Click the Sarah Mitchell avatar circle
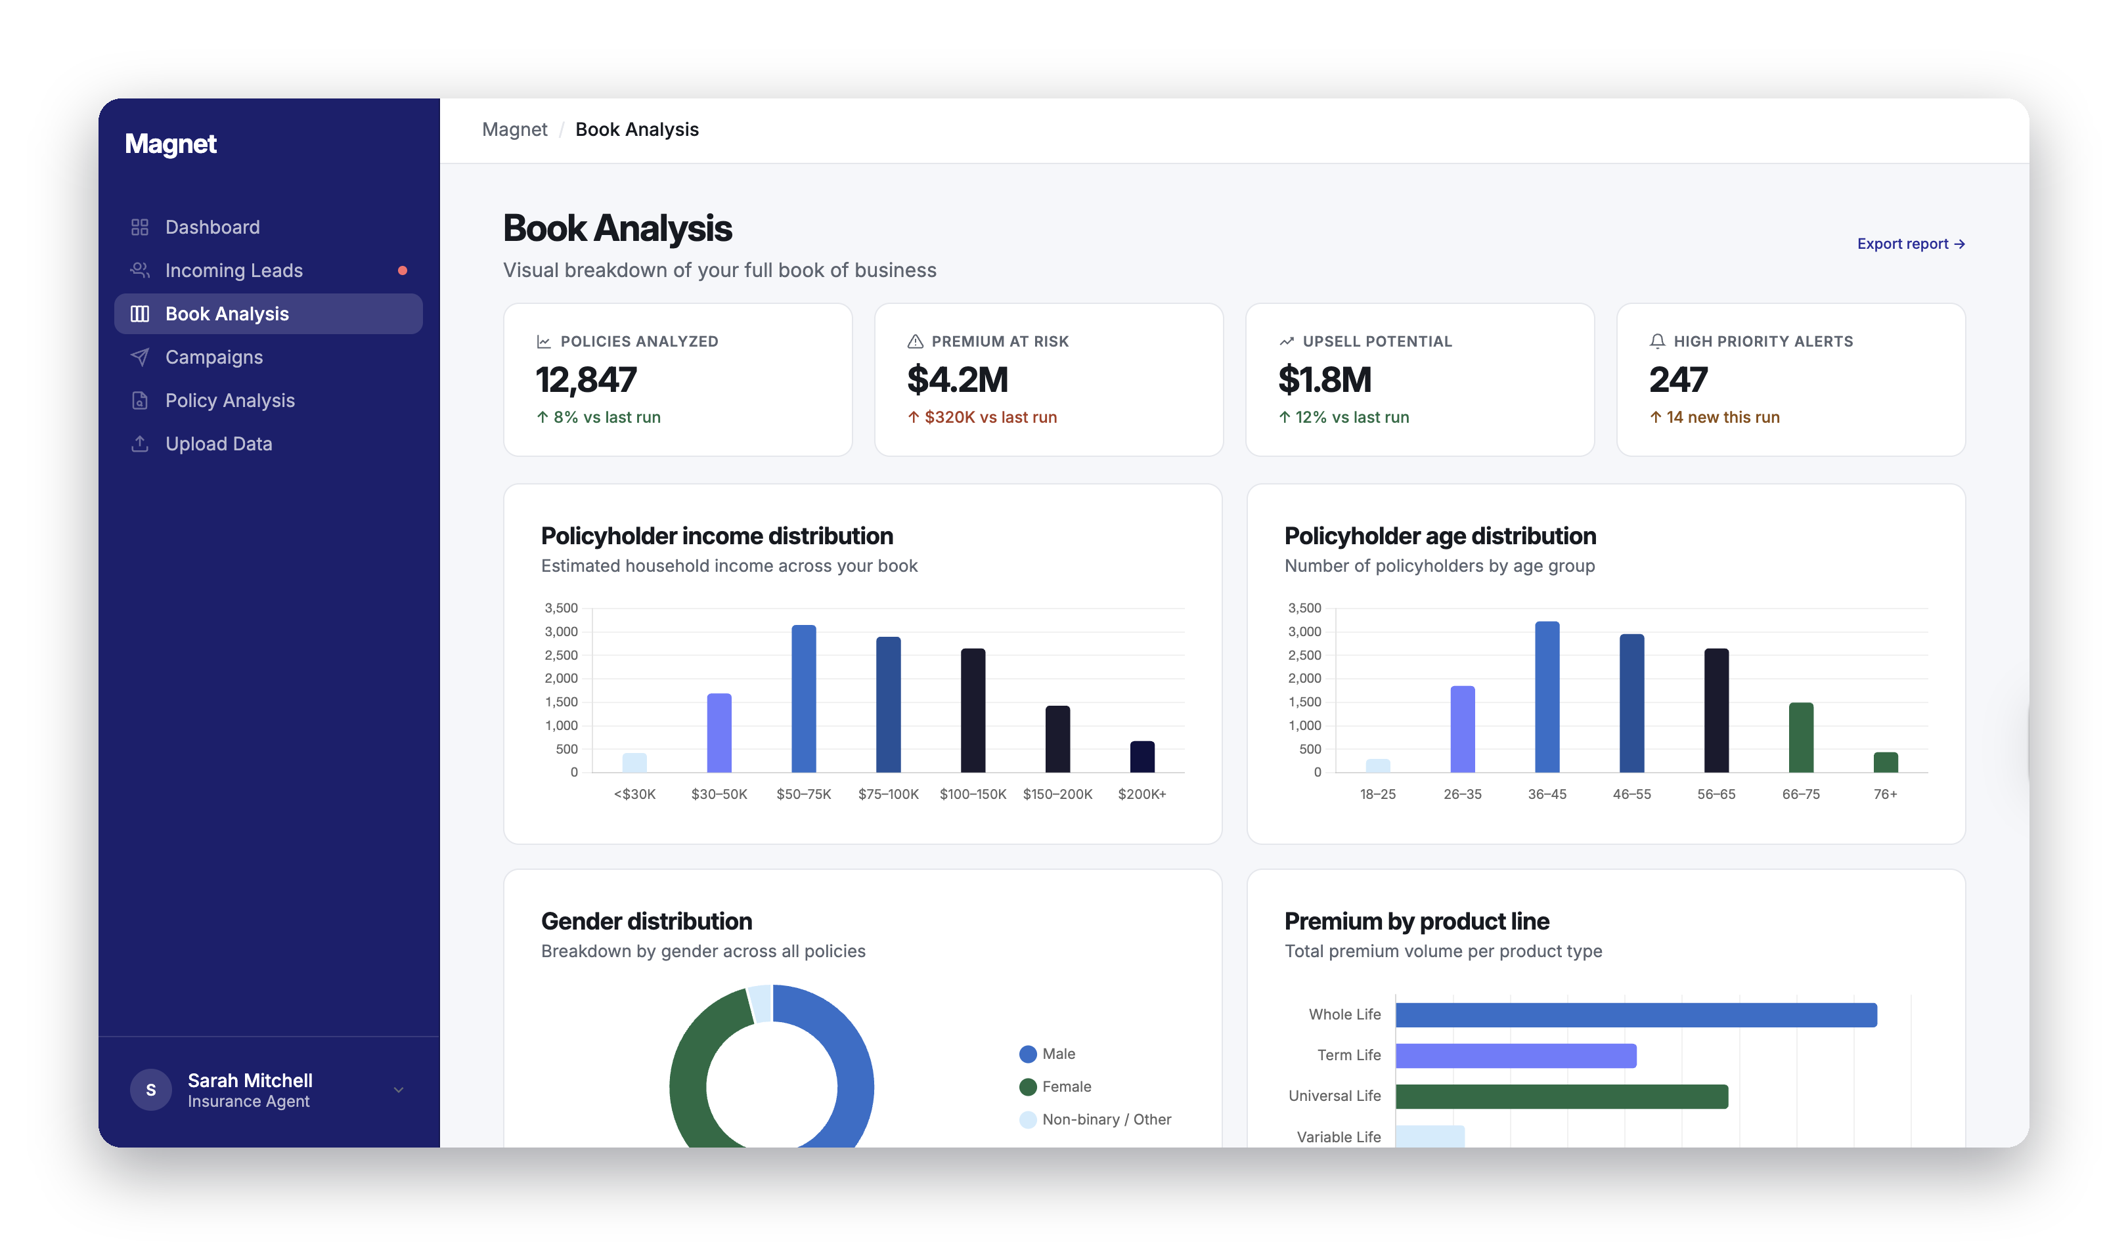 point(151,1090)
